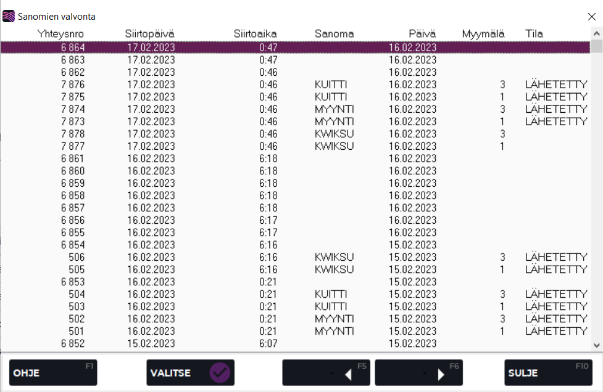This screenshot has height=392, width=603.
Task: Click the Tila column header
Action: pos(534,34)
